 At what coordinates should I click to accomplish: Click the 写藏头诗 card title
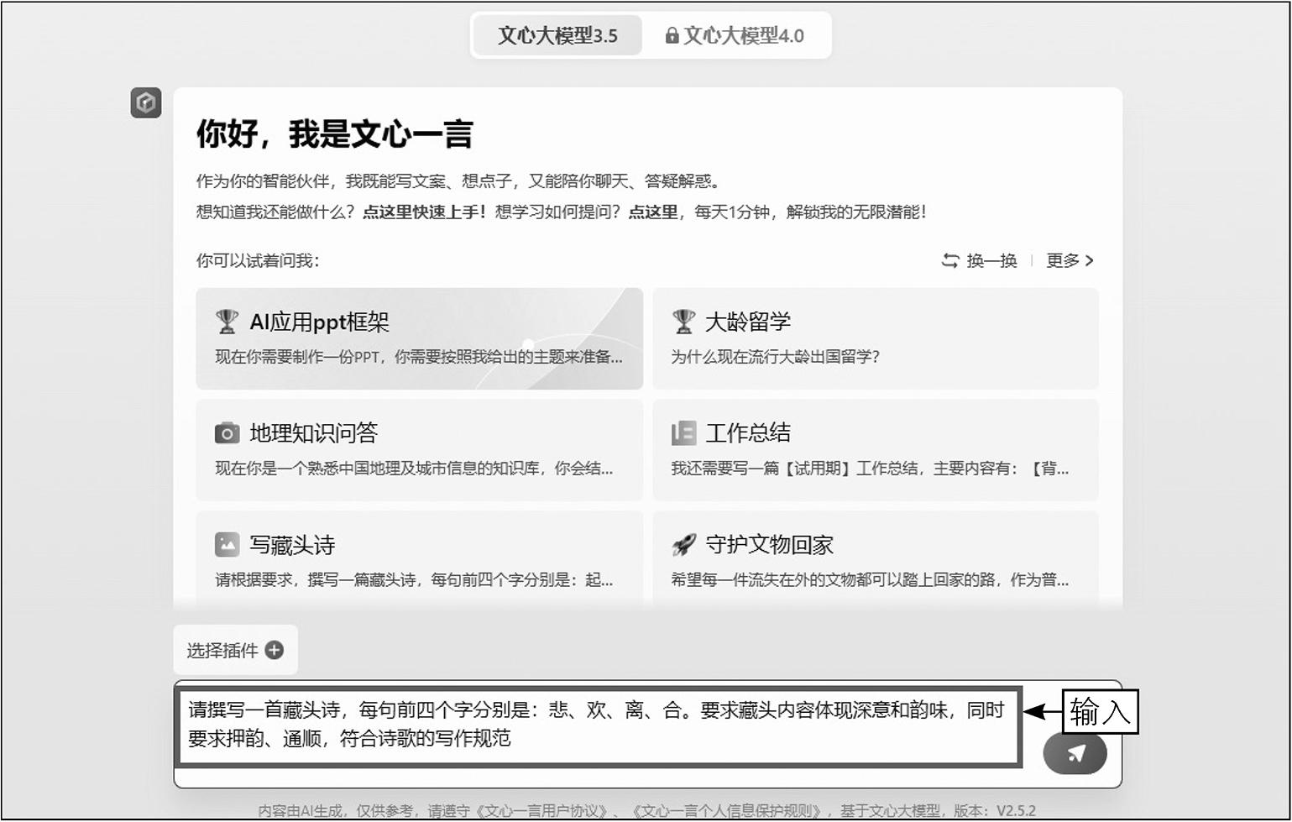292,545
